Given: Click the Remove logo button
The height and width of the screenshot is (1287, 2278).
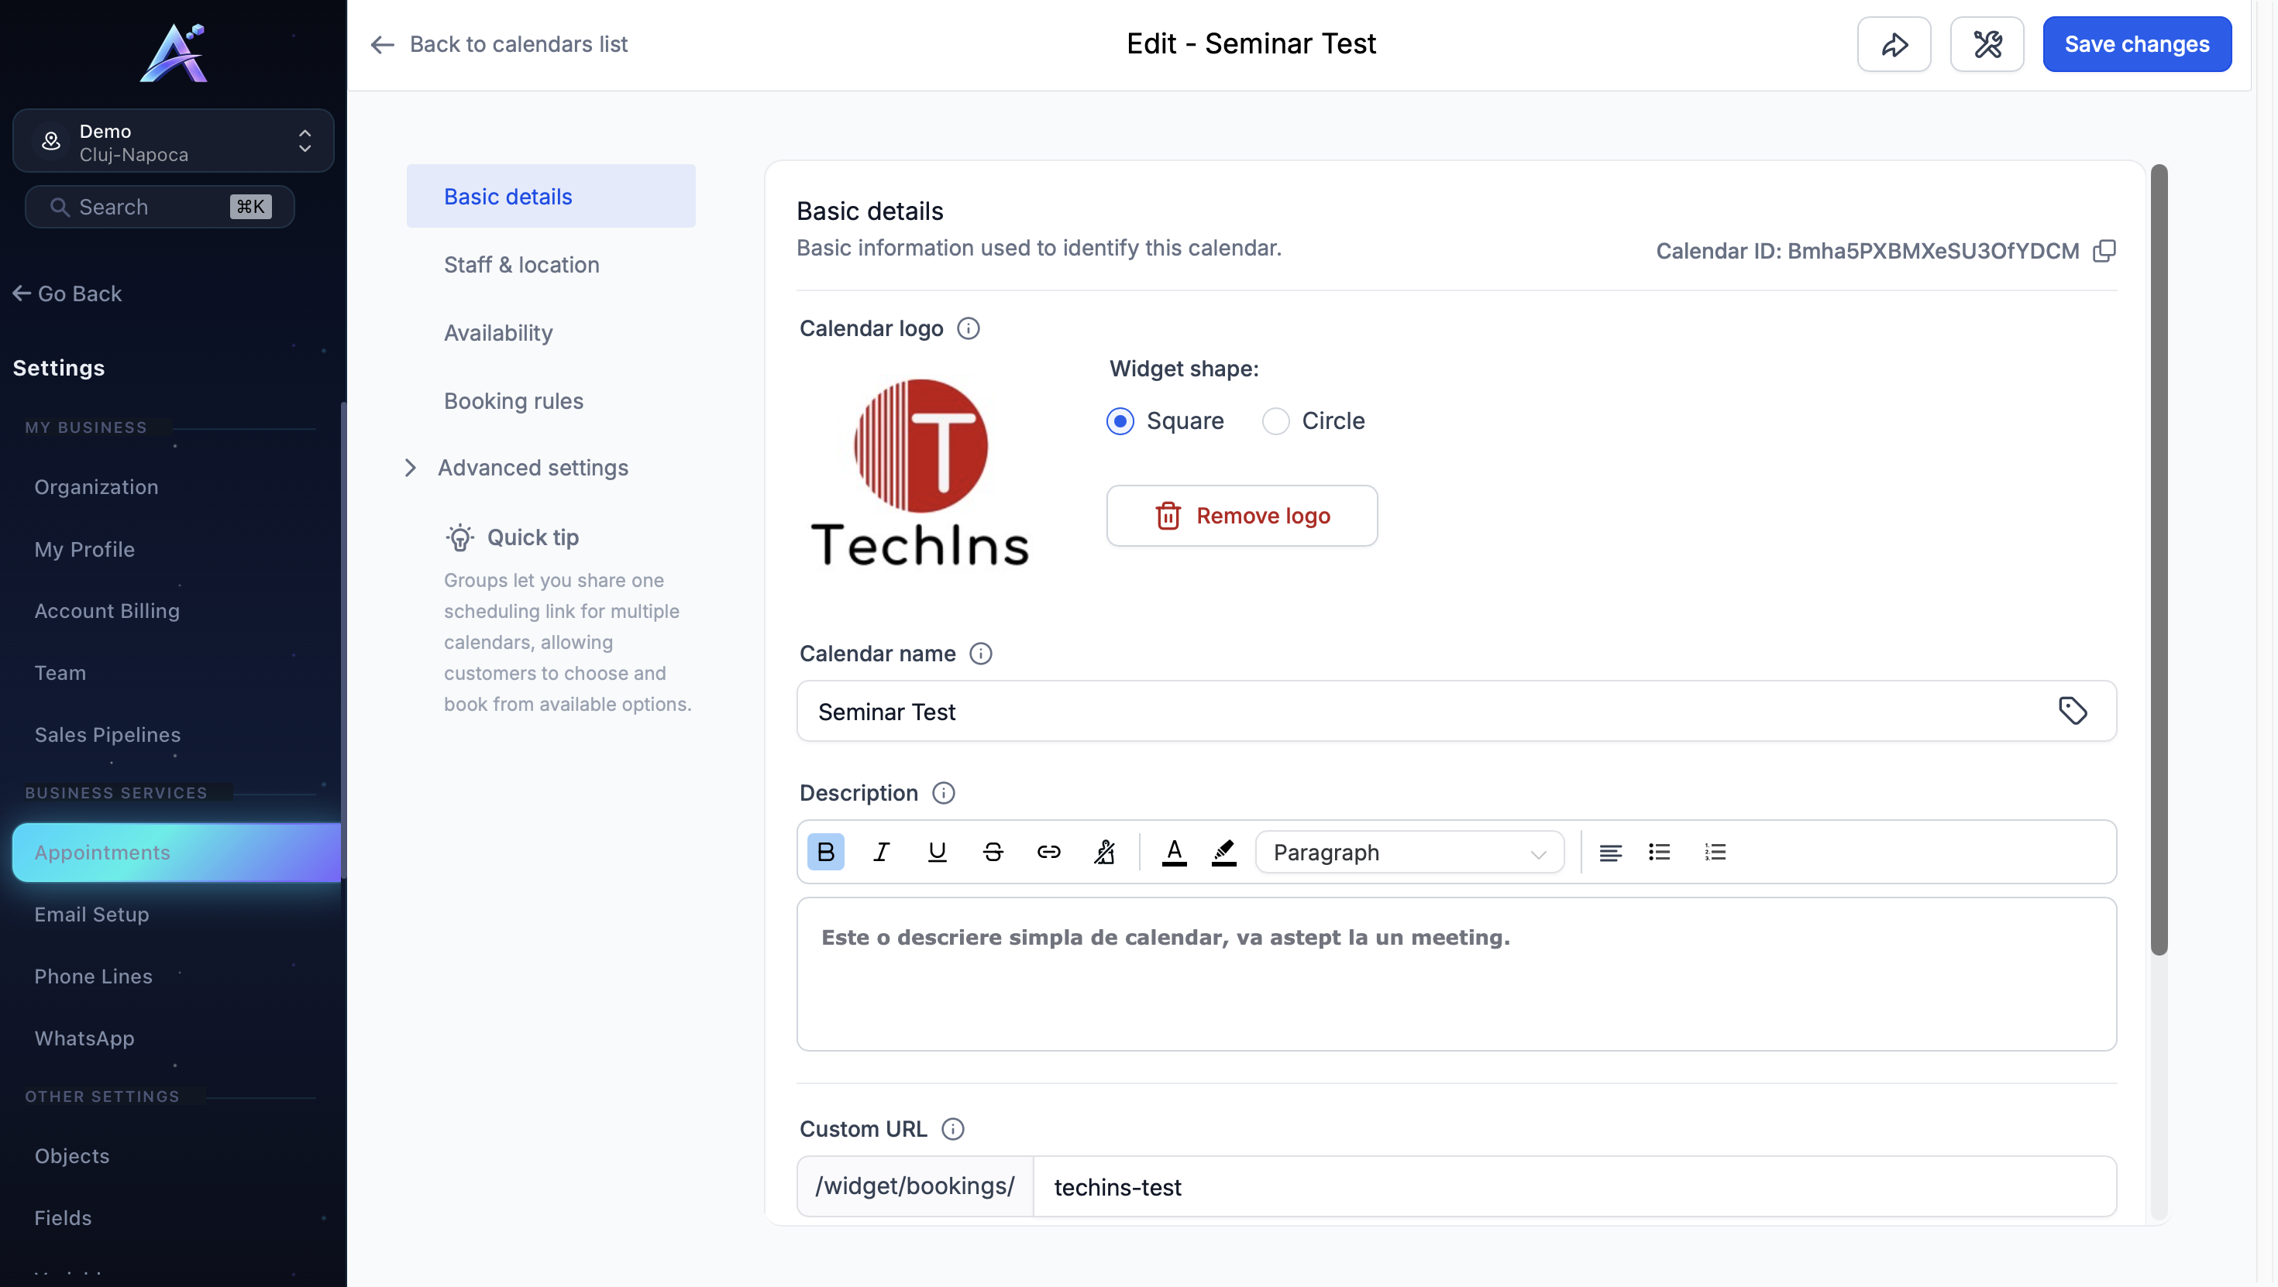Looking at the screenshot, I should (1241, 515).
